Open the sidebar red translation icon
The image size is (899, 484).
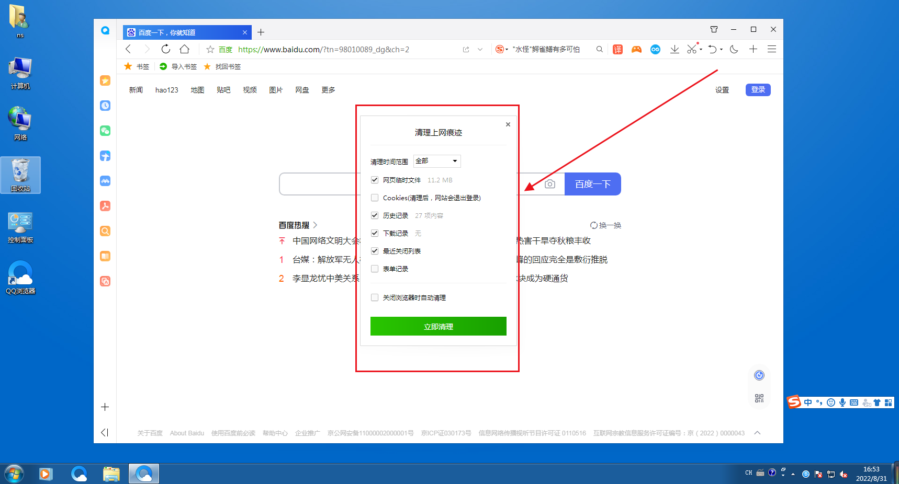coord(105,281)
